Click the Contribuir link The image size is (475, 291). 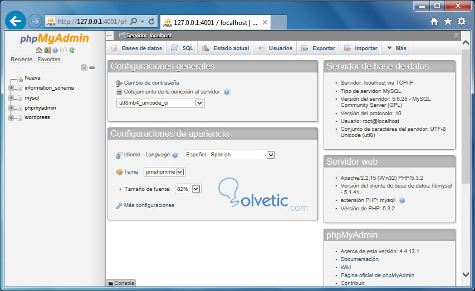point(352,283)
